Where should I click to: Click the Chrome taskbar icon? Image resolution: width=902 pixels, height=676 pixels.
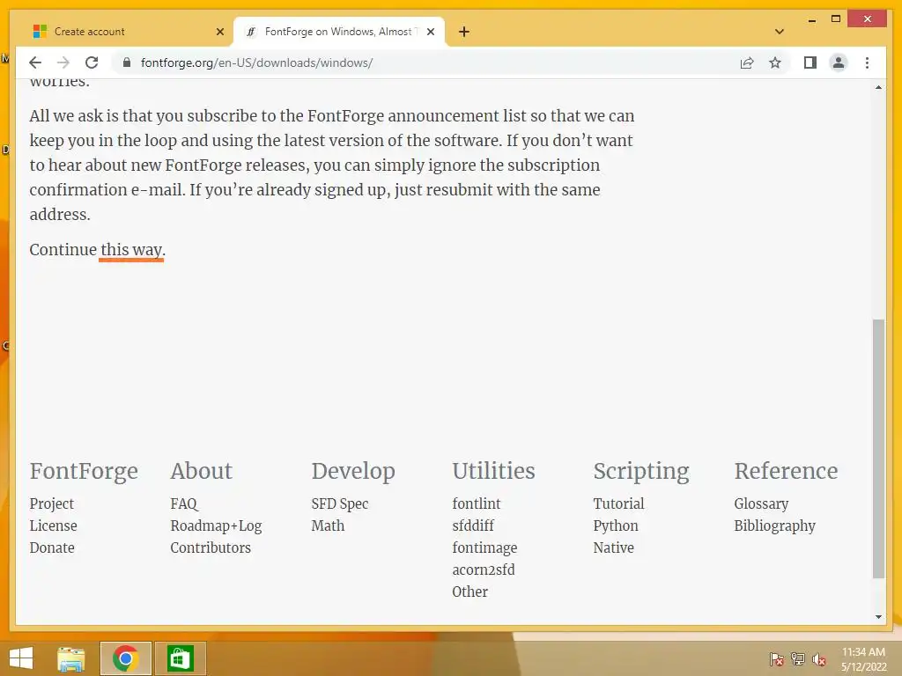(x=125, y=658)
